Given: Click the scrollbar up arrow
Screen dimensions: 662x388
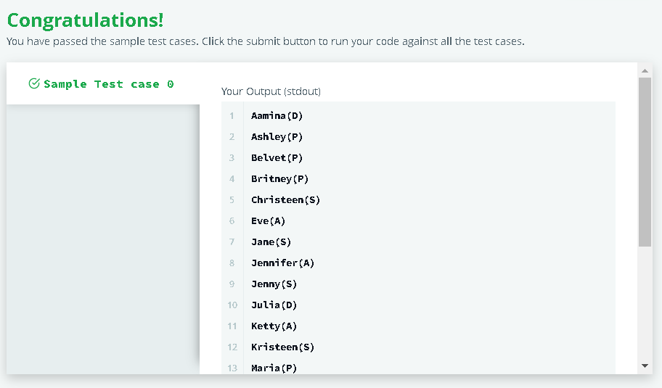Looking at the screenshot, I should (x=645, y=71).
